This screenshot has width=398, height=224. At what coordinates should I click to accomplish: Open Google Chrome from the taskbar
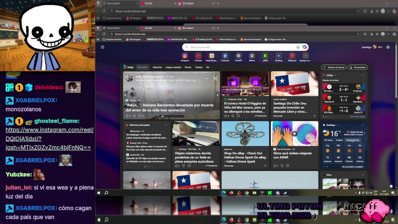click(x=247, y=193)
